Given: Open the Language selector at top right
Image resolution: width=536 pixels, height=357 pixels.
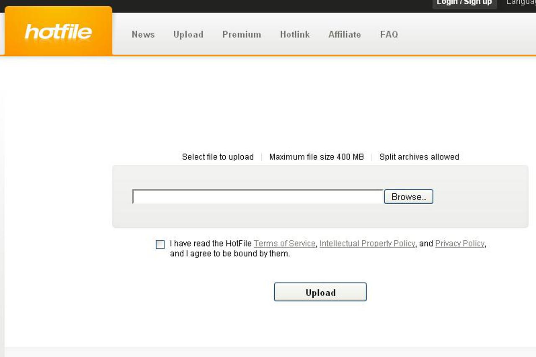Looking at the screenshot, I should point(521,3).
